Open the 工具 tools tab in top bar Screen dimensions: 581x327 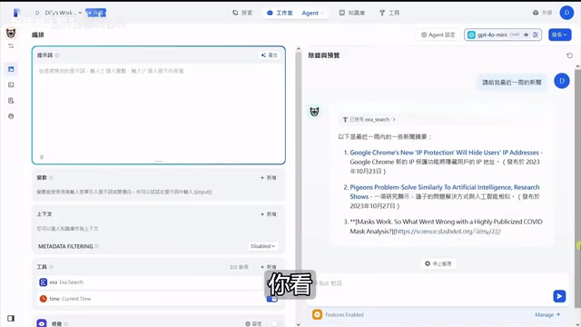pos(389,13)
